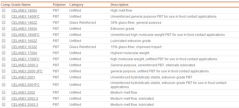Open the CELANEX 2001 grade link
This screenshot has width=239, height=108.
click(x=23, y=77)
